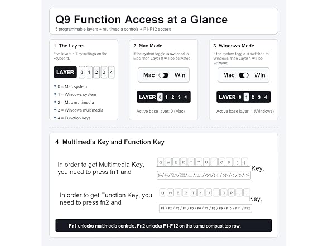Select highlighted layer 1 in Windows Mode layer bar
The height and width of the screenshot is (246, 328).
coord(247,97)
